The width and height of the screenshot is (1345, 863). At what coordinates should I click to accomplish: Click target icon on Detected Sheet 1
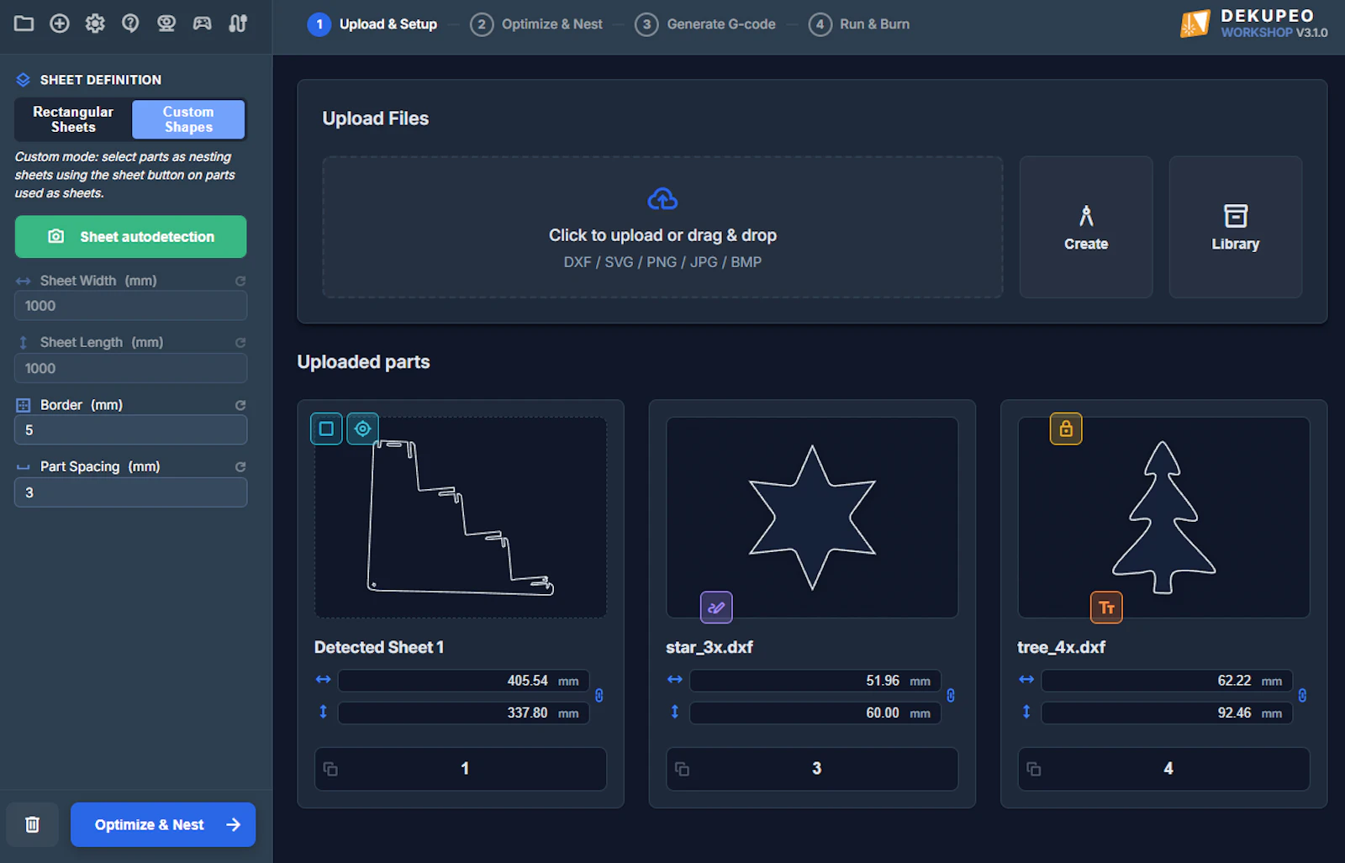tap(362, 429)
